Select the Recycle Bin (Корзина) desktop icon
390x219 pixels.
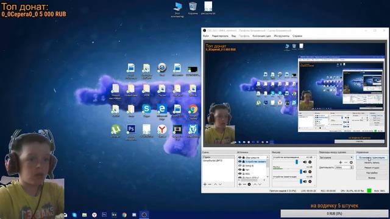(193, 7)
